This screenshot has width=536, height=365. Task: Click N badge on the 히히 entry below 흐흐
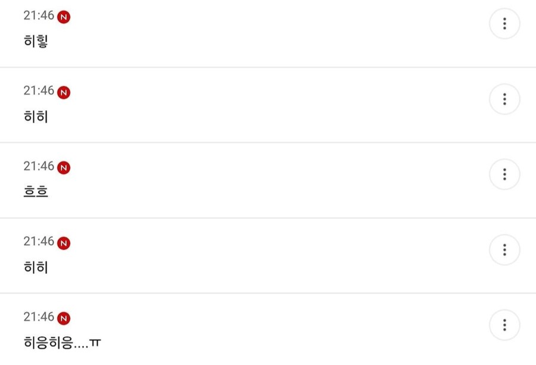click(x=64, y=243)
